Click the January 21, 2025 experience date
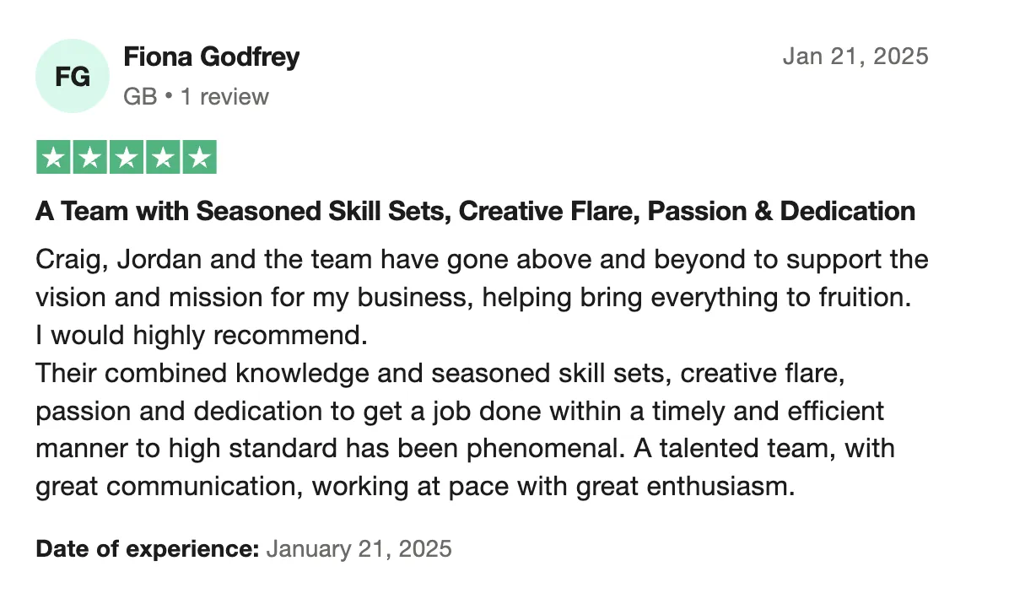 pyautogui.click(x=359, y=548)
